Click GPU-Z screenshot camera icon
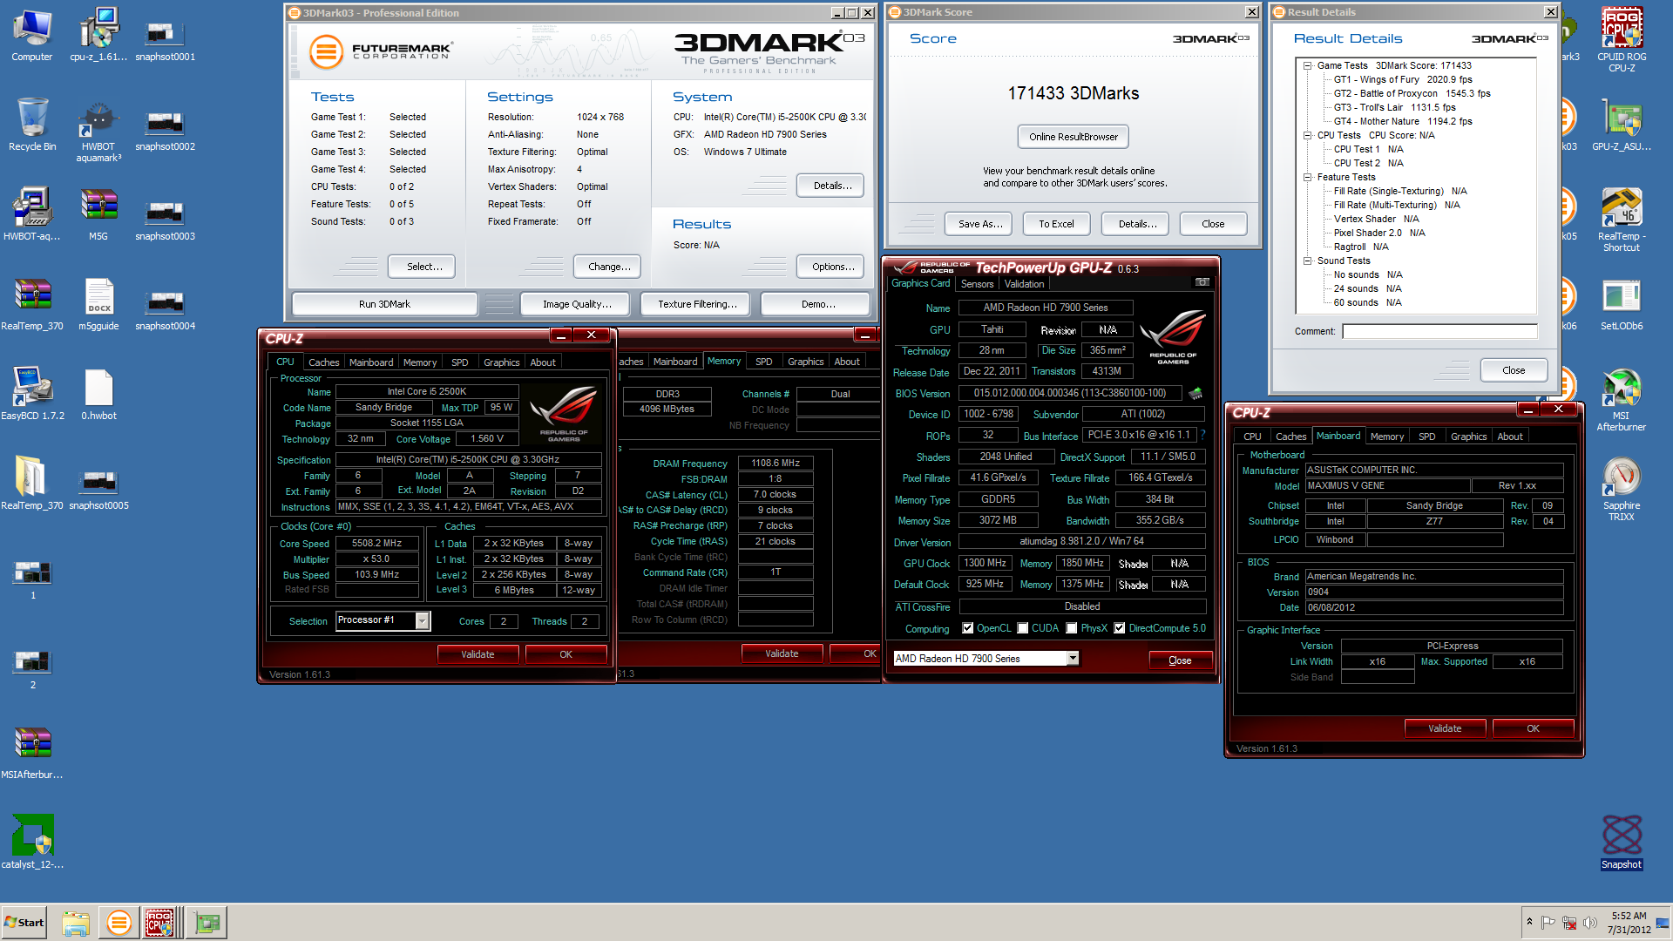 point(1202,282)
